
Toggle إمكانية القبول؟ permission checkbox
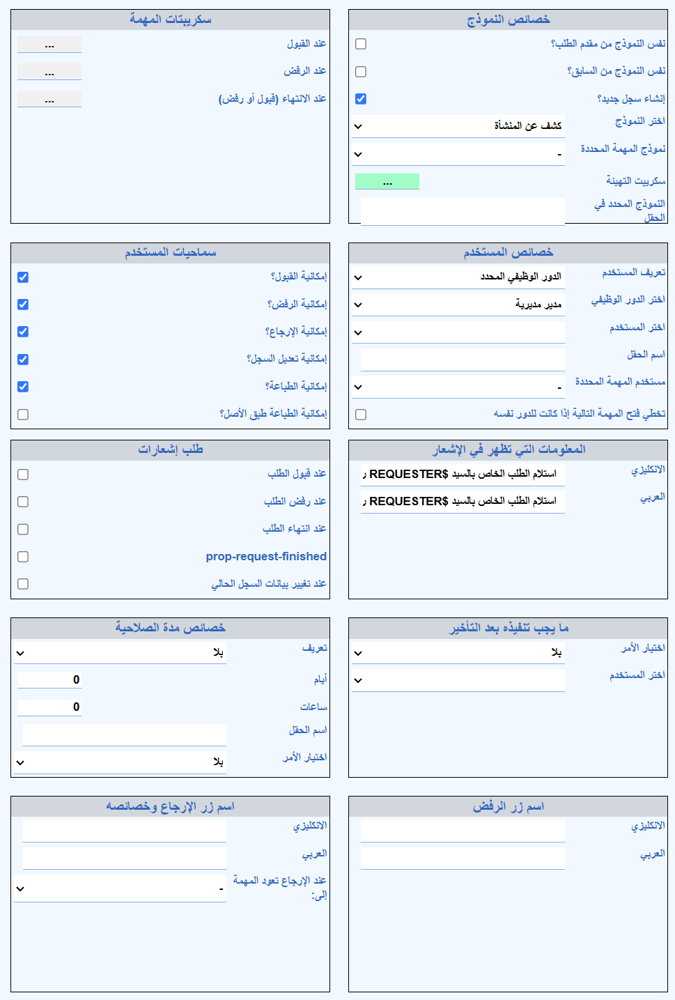pos(23,277)
